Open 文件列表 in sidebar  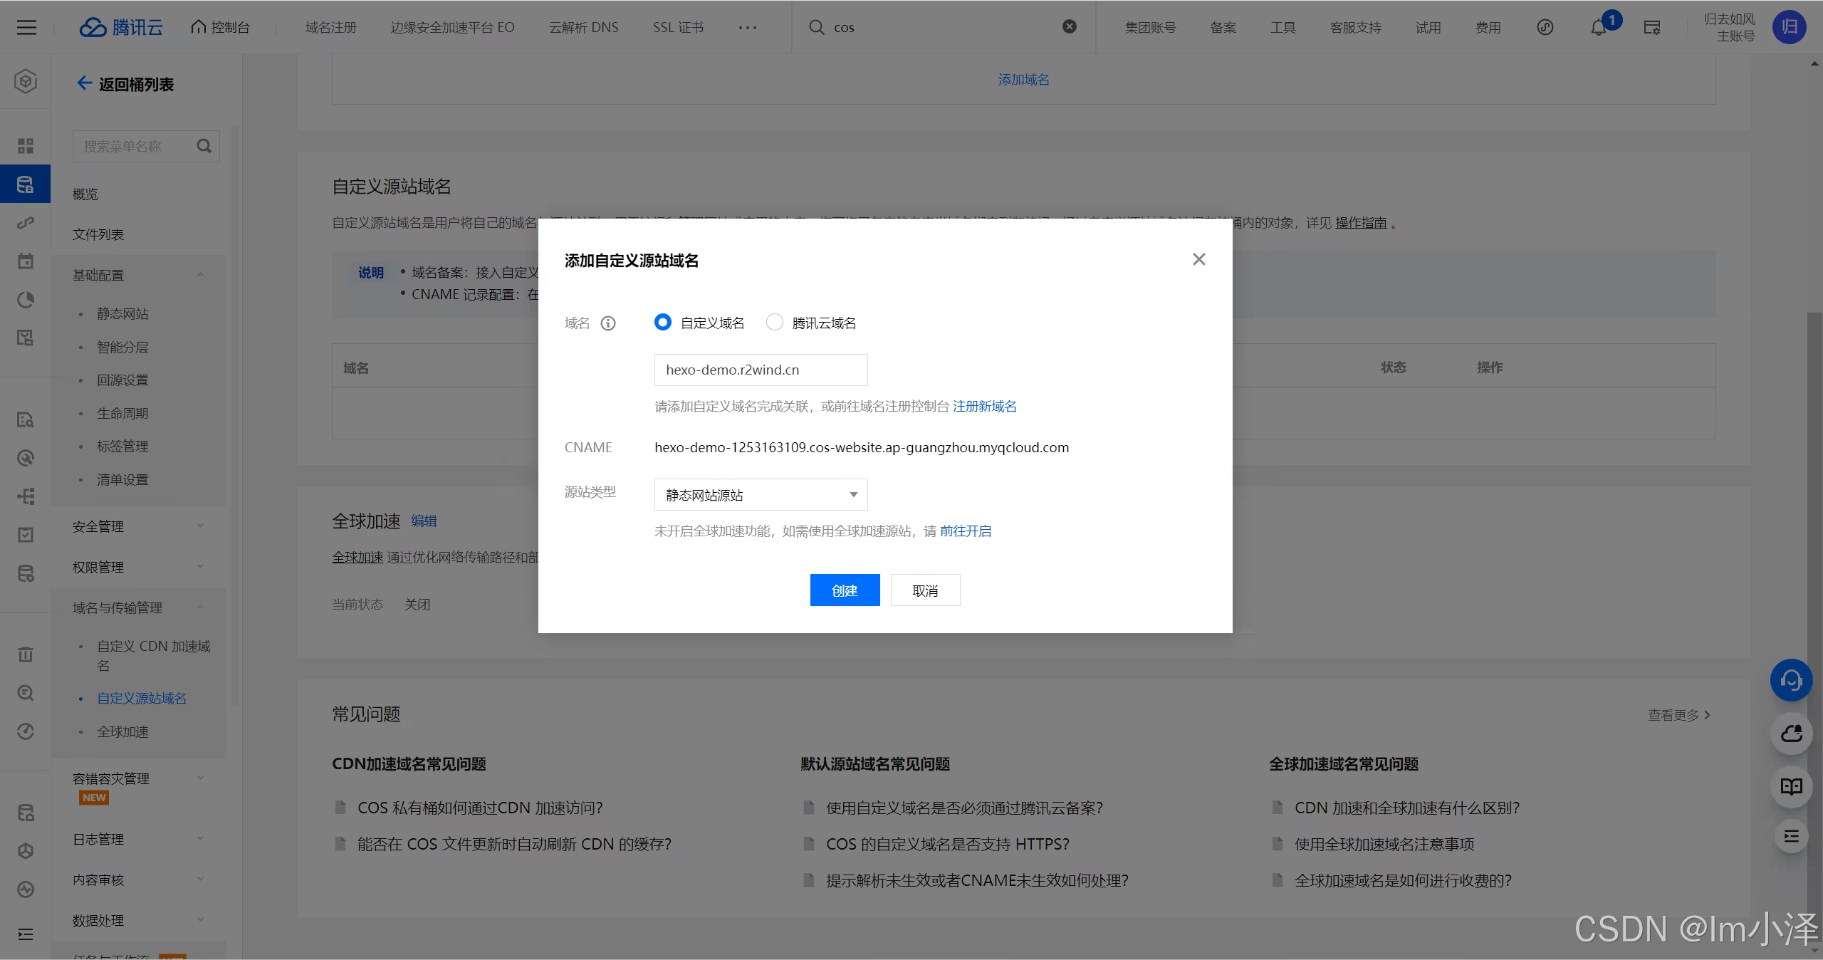pos(98,235)
